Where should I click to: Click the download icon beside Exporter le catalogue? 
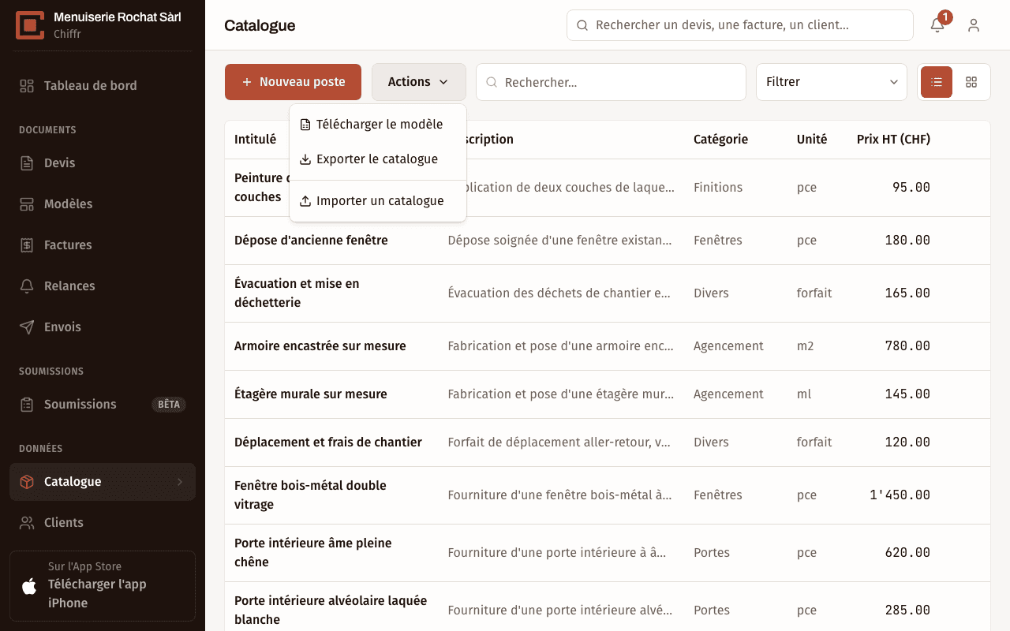click(x=305, y=159)
